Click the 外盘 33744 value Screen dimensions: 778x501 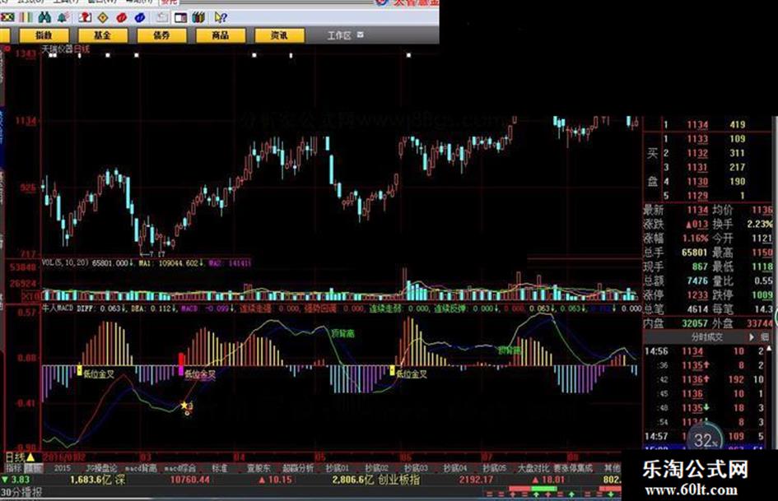pyautogui.click(x=759, y=323)
